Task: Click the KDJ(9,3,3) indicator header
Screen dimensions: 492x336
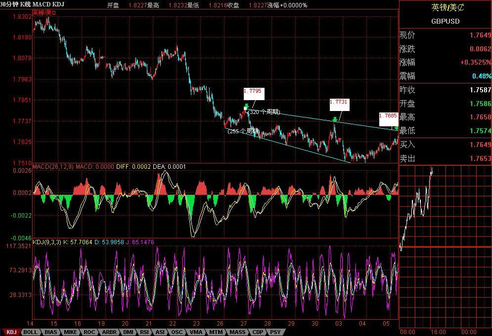Action: (x=47, y=242)
